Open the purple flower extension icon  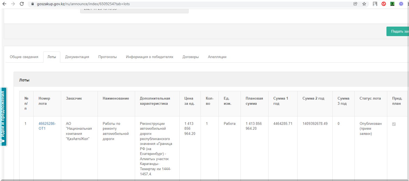tap(401, 4)
